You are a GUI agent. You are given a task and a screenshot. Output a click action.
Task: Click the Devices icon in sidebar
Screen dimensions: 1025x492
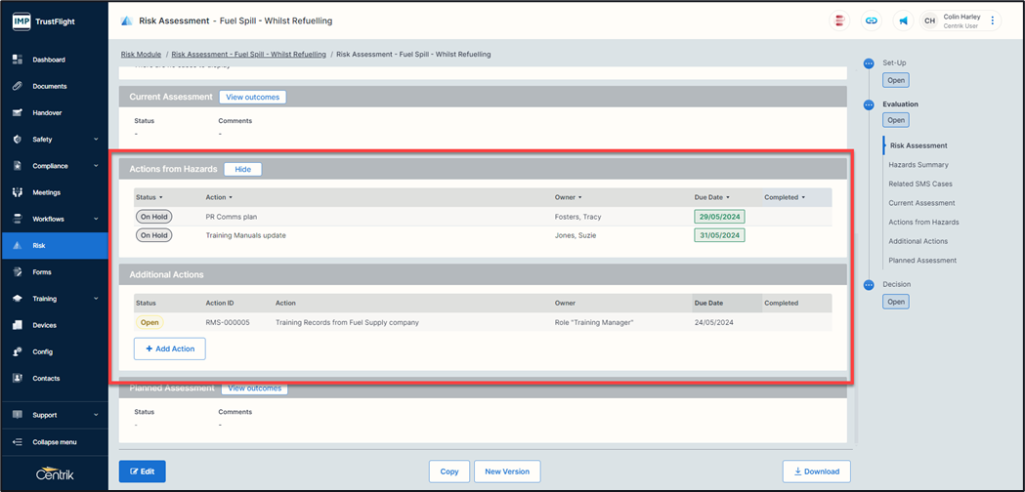pyautogui.click(x=18, y=325)
